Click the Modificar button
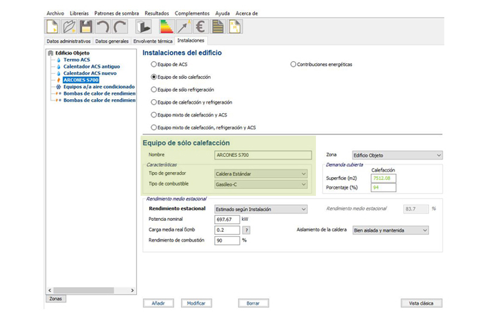 (x=196, y=303)
